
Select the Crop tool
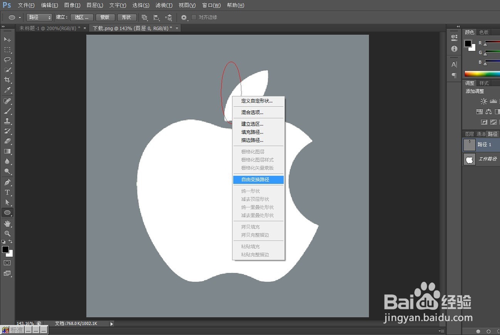7,79
